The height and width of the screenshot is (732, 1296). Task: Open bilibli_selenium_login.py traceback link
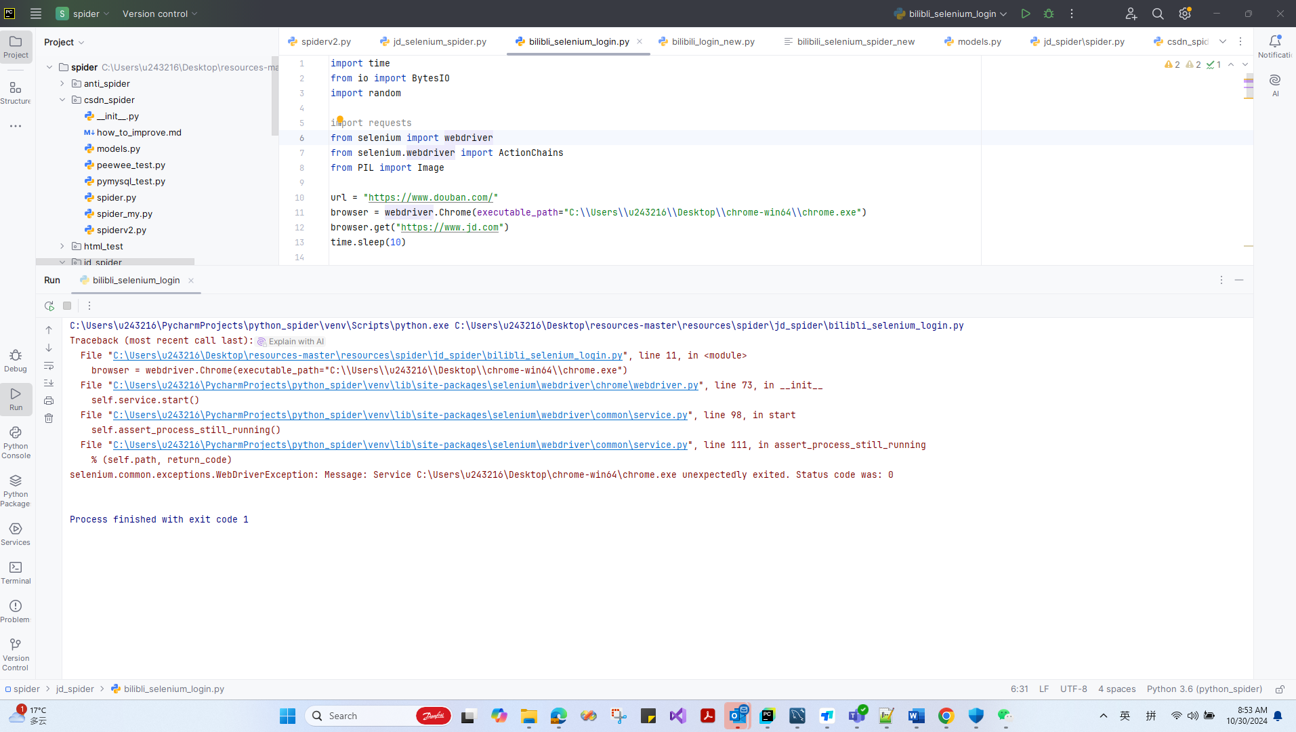pyautogui.click(x=368, y=355)
